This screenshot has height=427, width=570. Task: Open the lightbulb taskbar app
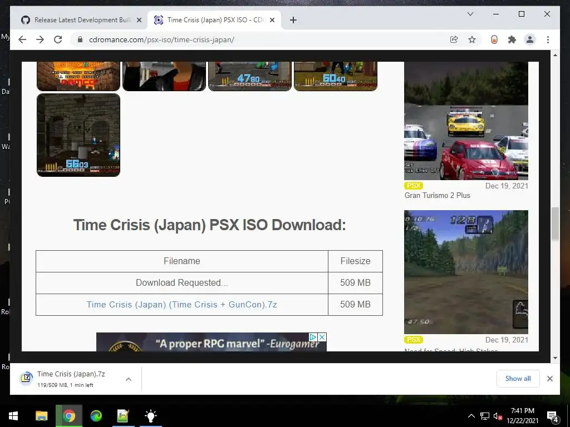pos(150,416)
